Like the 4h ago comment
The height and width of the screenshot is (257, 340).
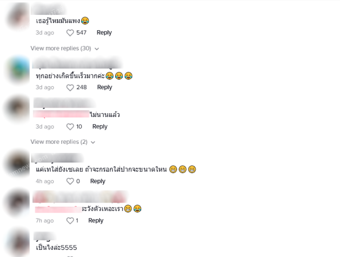click(x=70, y=181)
